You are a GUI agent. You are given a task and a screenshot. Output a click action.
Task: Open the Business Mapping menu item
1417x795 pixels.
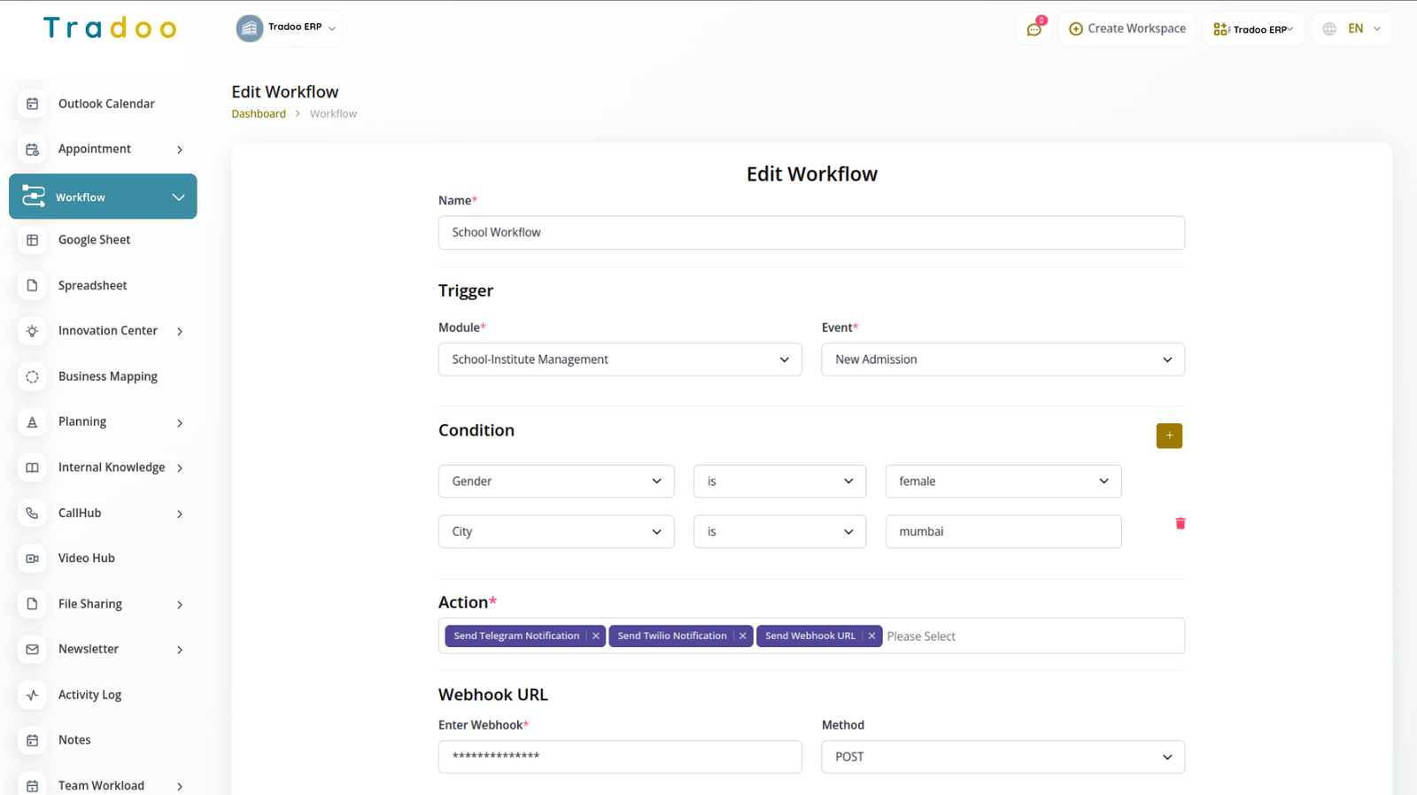107,376
